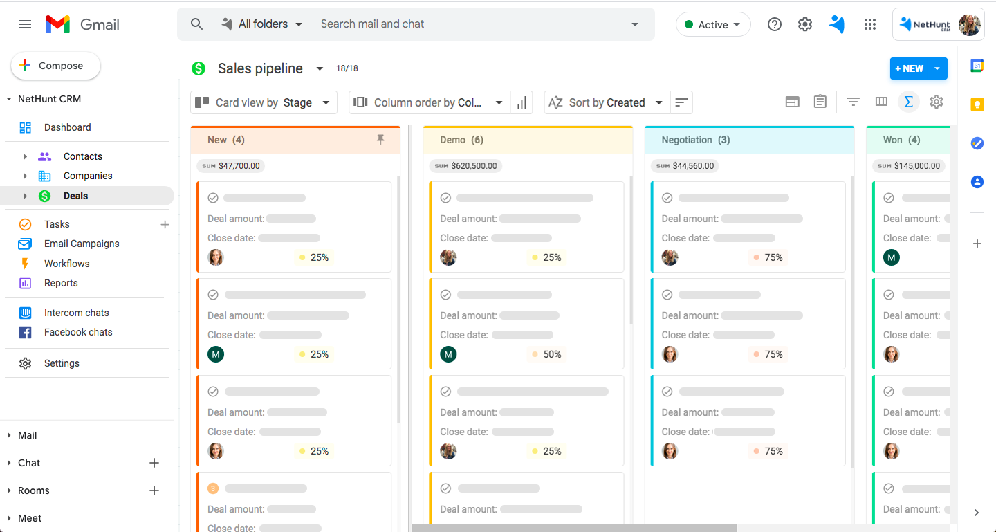996x532 pixels.
Task: Expand the Contacts folder tree arrow
Action: [x=26, y=156]
